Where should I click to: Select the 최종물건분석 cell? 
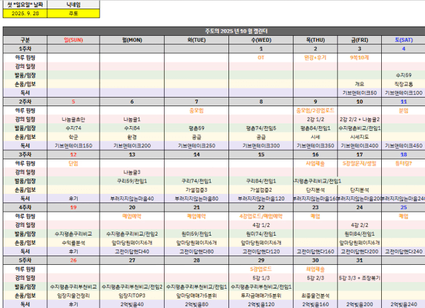[x=315, y=295]
